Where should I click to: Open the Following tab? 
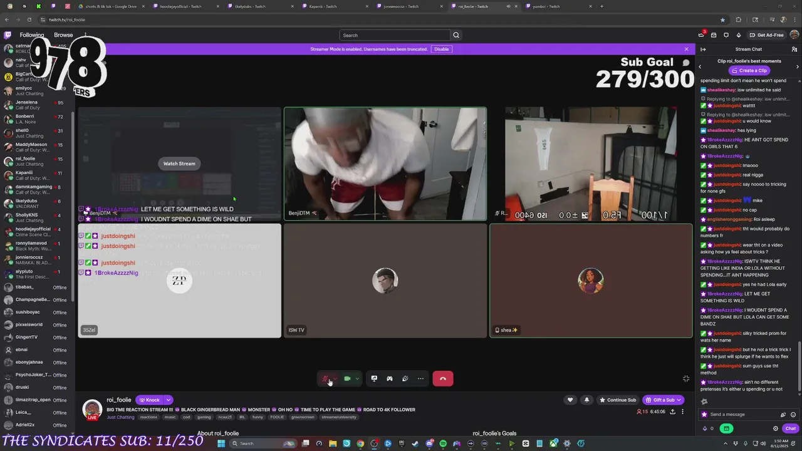pos(31,35)
